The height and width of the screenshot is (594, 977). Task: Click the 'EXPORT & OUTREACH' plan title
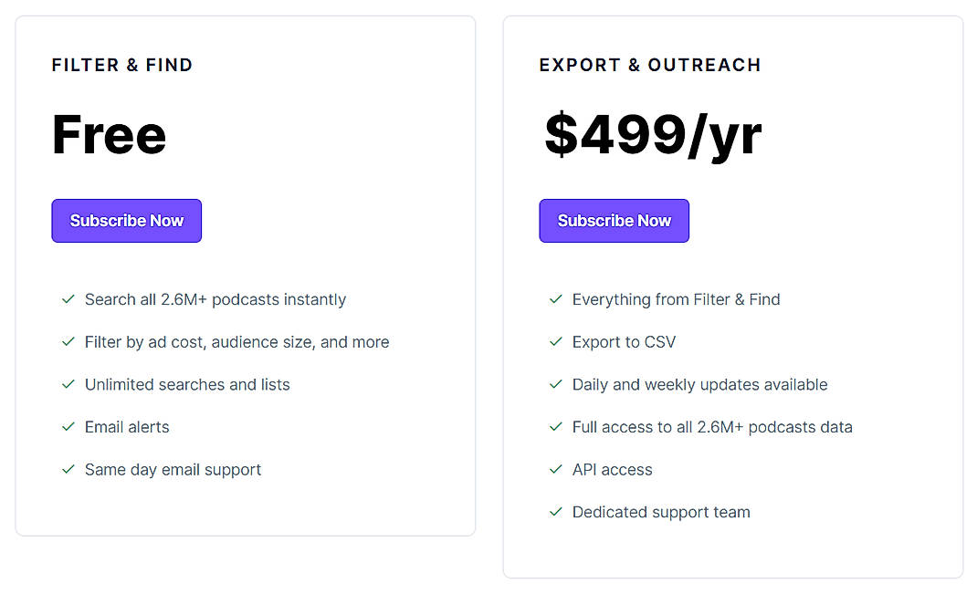(648, 65)
